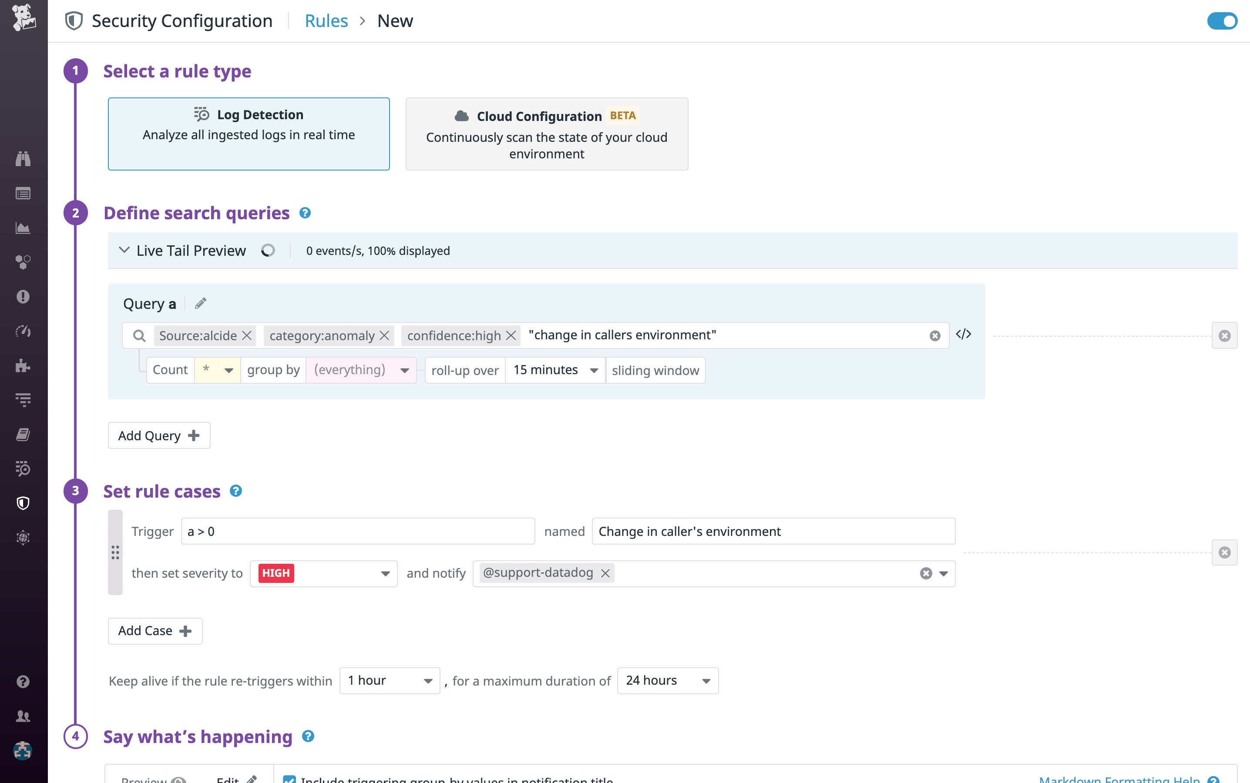Open the Network globe icon in the sidebar
The width and height of the screenshot is (1250, 783).
pos(23,537)
